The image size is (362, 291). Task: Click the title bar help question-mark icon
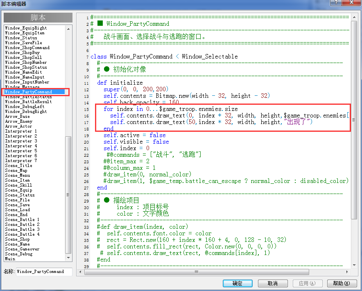[x=336, y=2]
